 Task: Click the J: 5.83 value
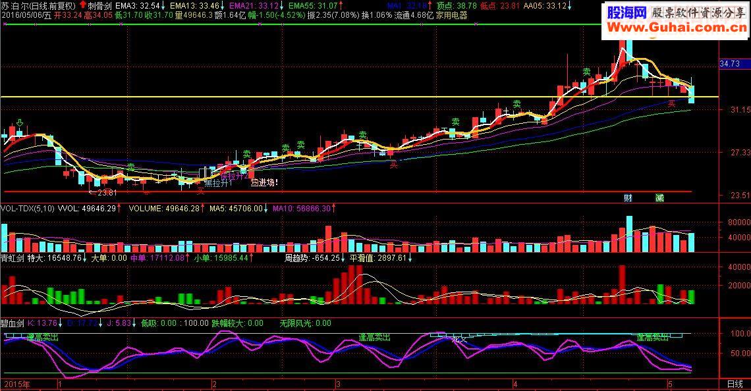[119, 323]
